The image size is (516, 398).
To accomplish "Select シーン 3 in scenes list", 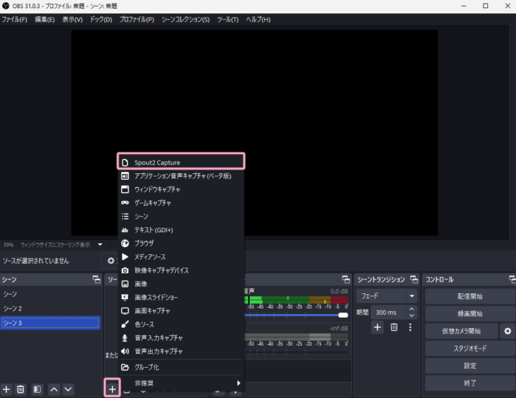I will pyautogui.click(x=50, y=323).
